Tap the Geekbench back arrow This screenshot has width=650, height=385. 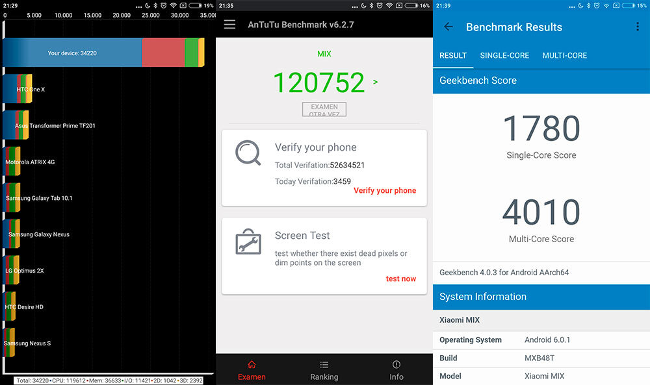448,27
